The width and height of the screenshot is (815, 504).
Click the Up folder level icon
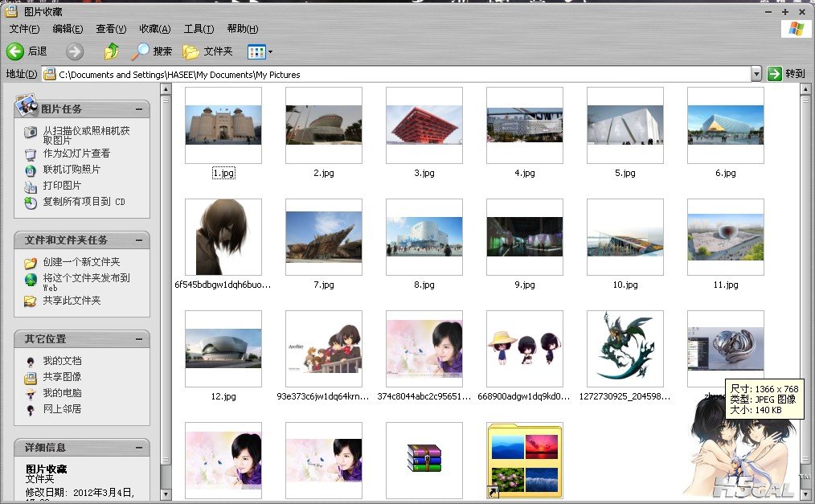[112, 51]
